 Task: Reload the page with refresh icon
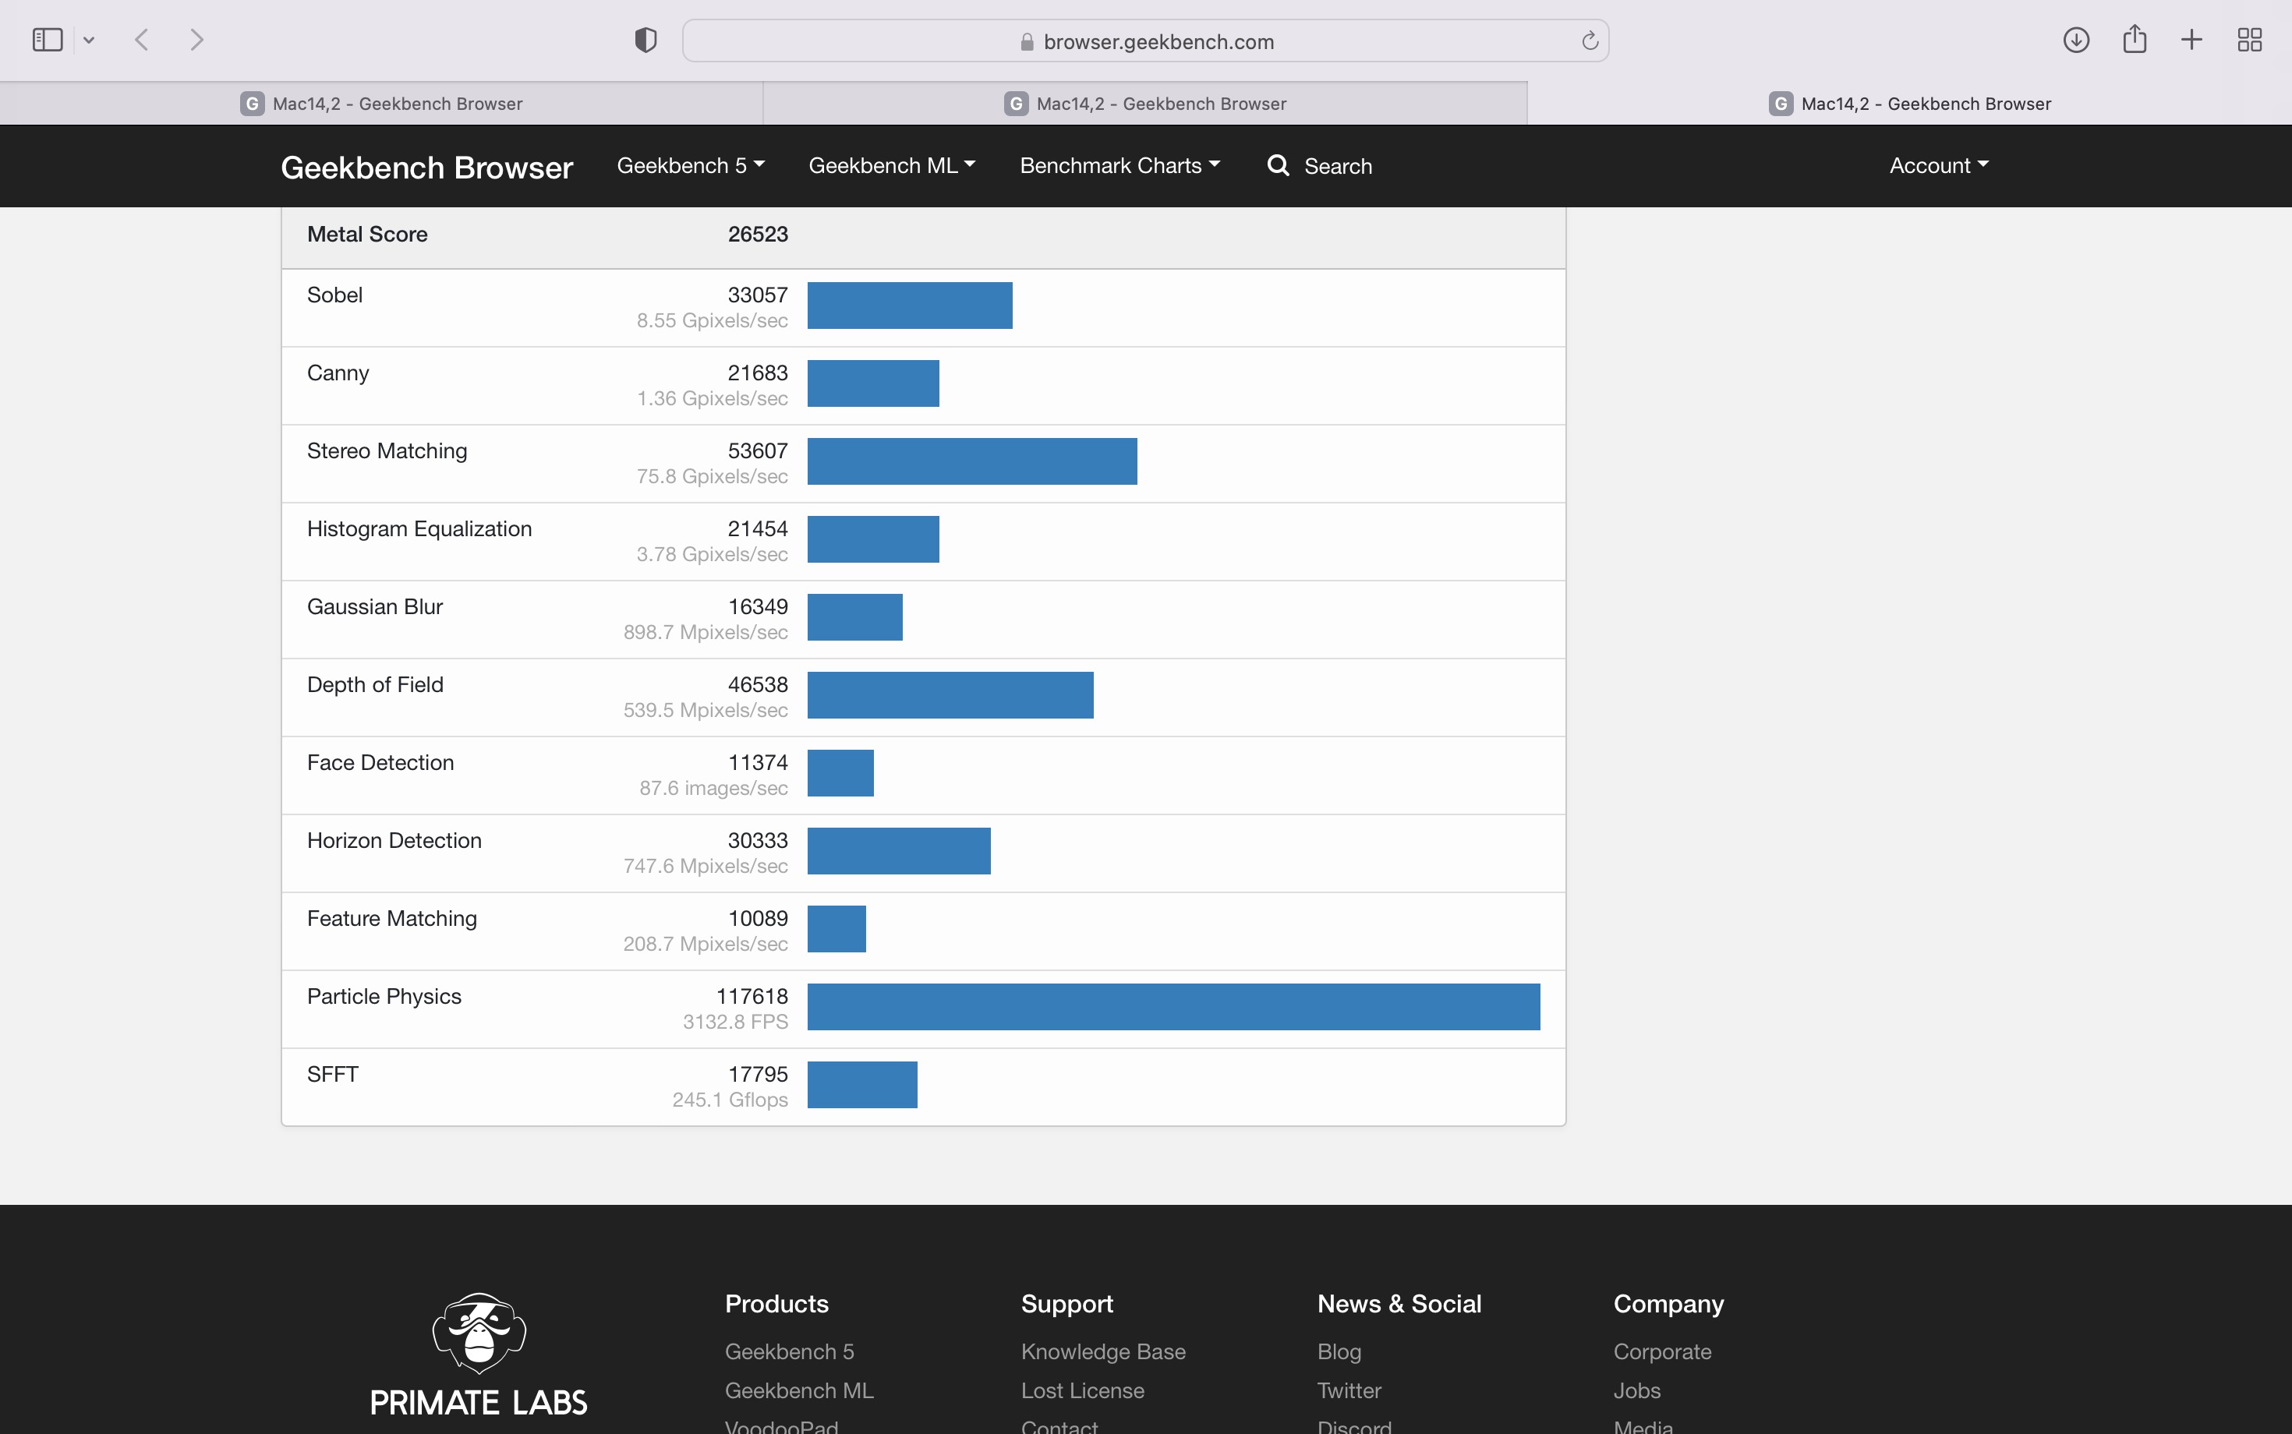point(1590,41)
